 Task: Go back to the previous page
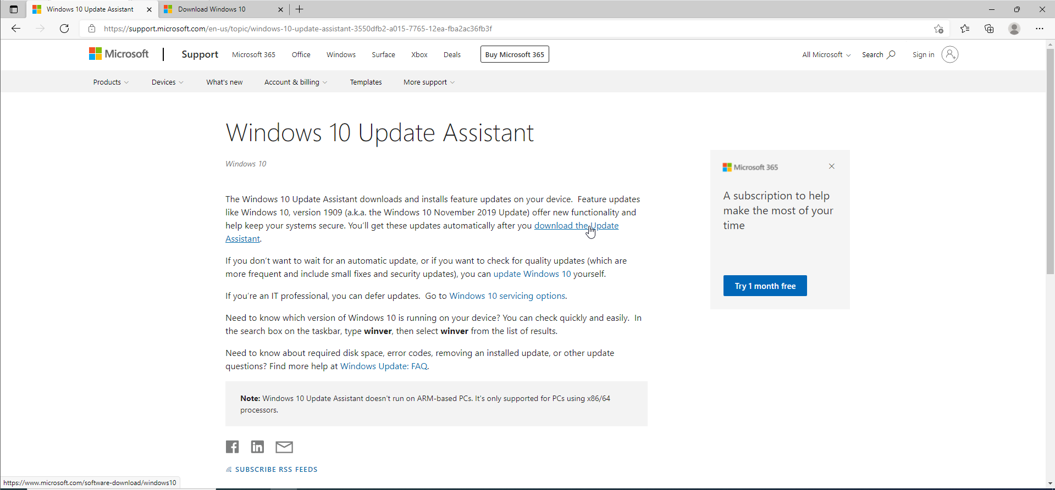click(16, 29)
